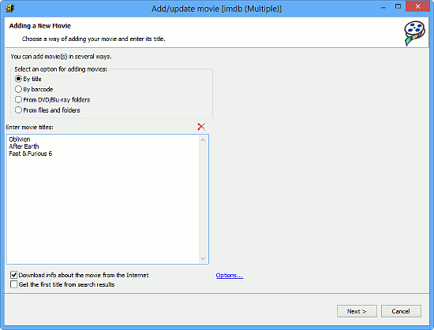Image resolution: width=434 pixels, height=330 pixels.
Task: Enable Get the first title checkbox
Action: click(x=14, y=284)
